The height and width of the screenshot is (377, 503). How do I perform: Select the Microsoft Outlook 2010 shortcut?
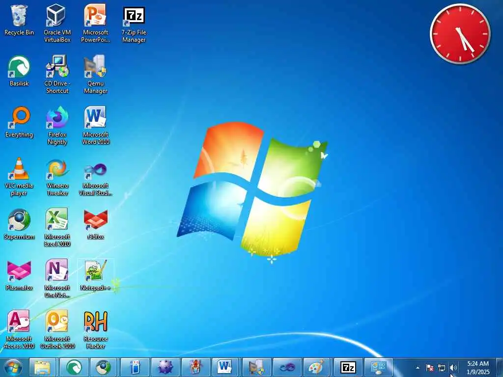tap(57, 330)
